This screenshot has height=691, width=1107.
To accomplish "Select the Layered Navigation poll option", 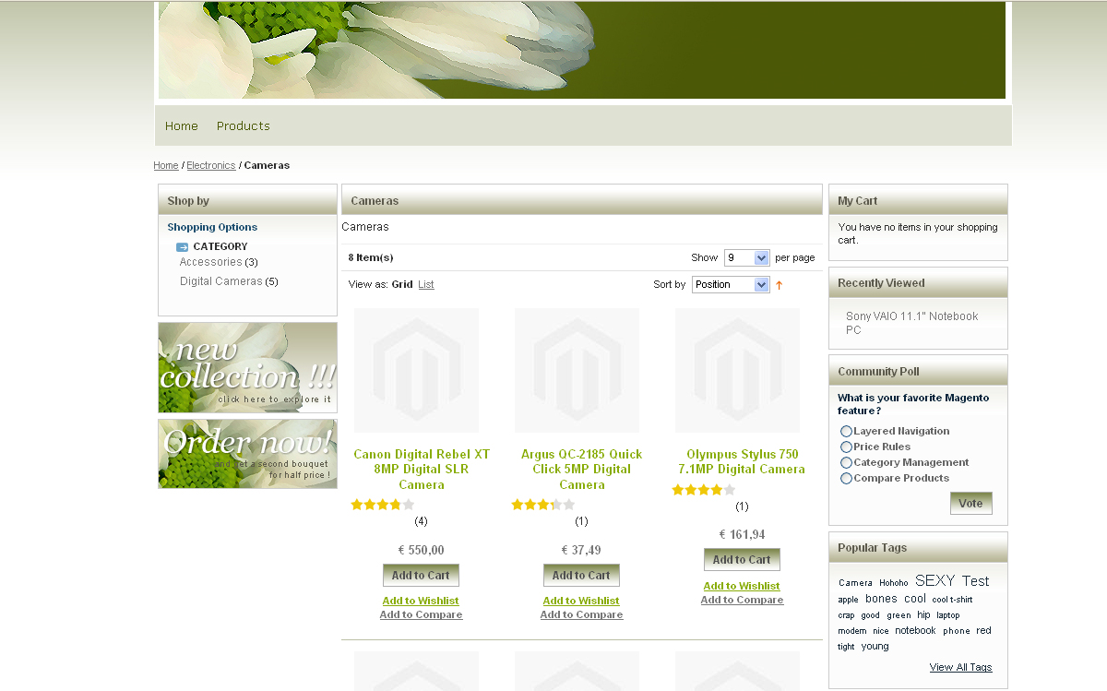I will (x=846, y=432).
